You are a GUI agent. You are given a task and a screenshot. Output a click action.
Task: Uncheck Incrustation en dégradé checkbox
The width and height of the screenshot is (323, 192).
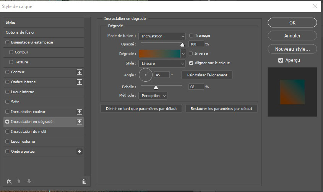tap(7, 122)
